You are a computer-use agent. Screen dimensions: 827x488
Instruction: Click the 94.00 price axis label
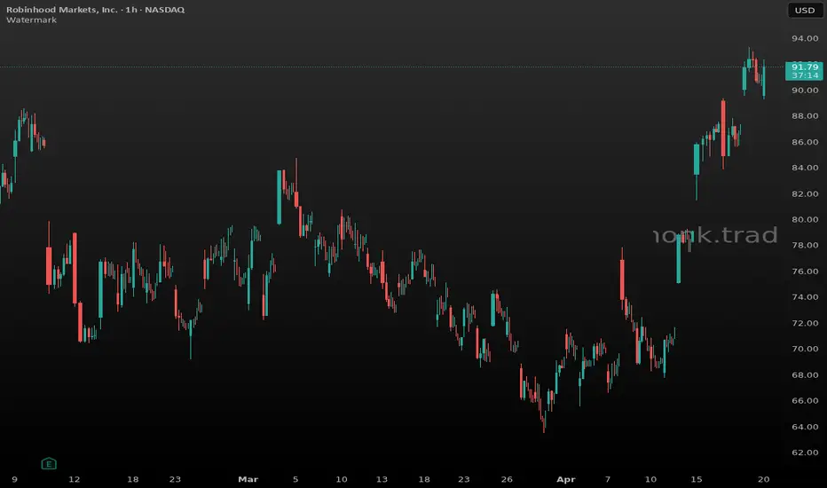(805, 38)
